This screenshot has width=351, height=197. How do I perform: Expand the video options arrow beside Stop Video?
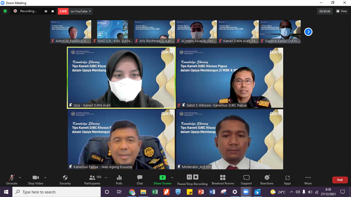click(45, 178)
